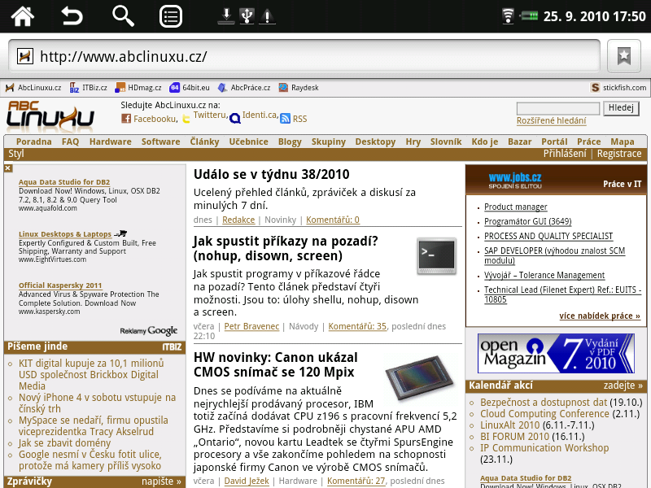The image size is (651, 488).
Task: Open the Raydesk bookmark
Action: click(299, 88)
